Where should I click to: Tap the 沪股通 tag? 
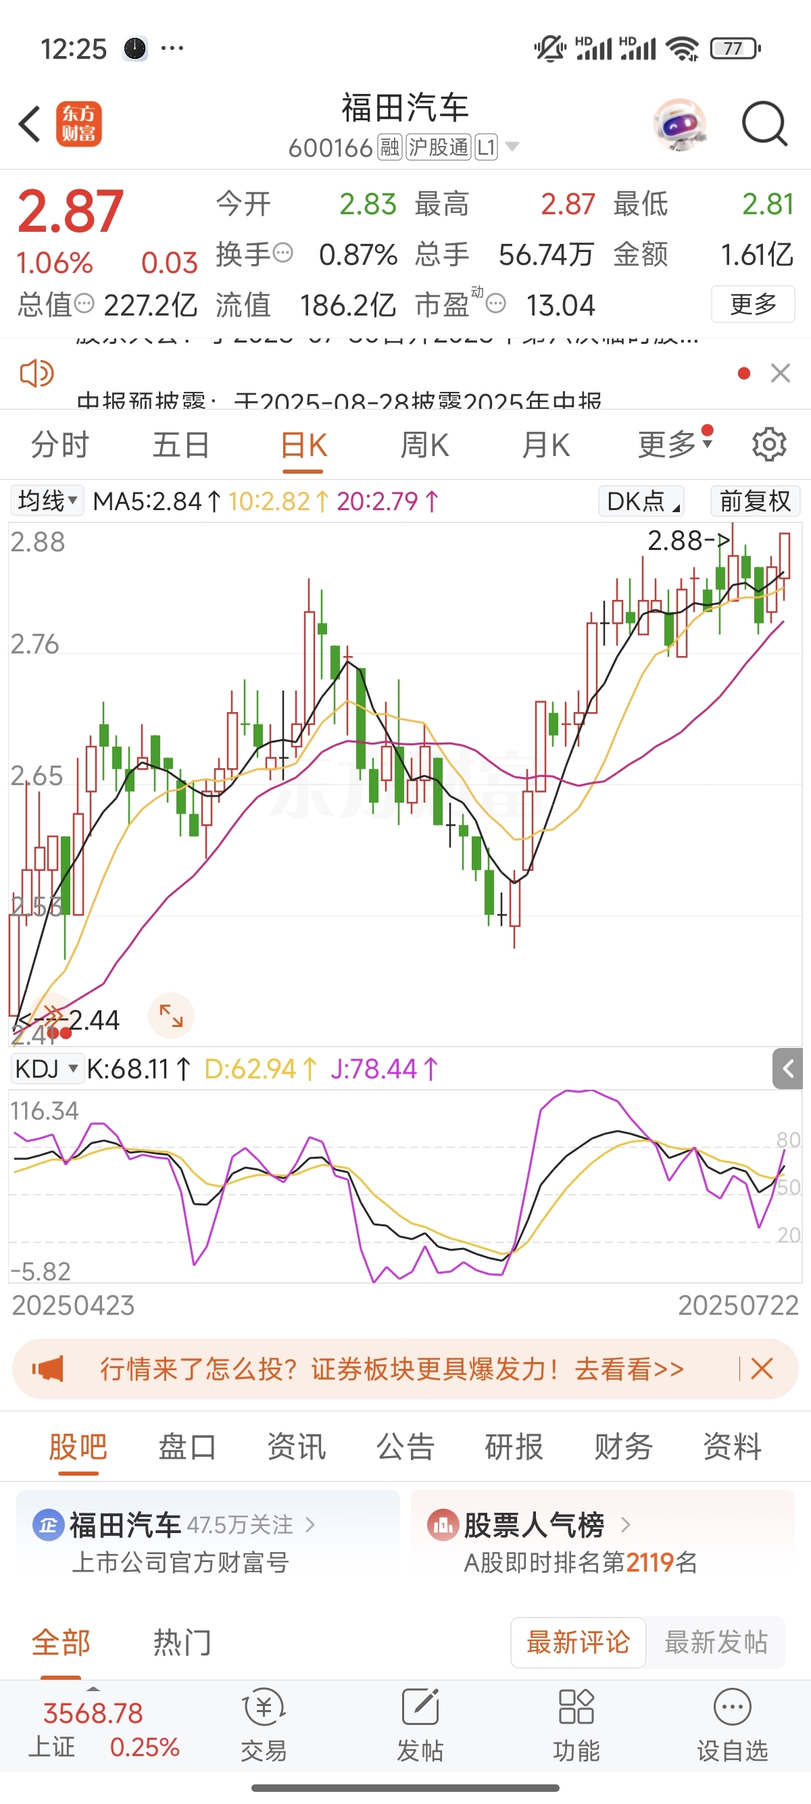click(439, 148)
